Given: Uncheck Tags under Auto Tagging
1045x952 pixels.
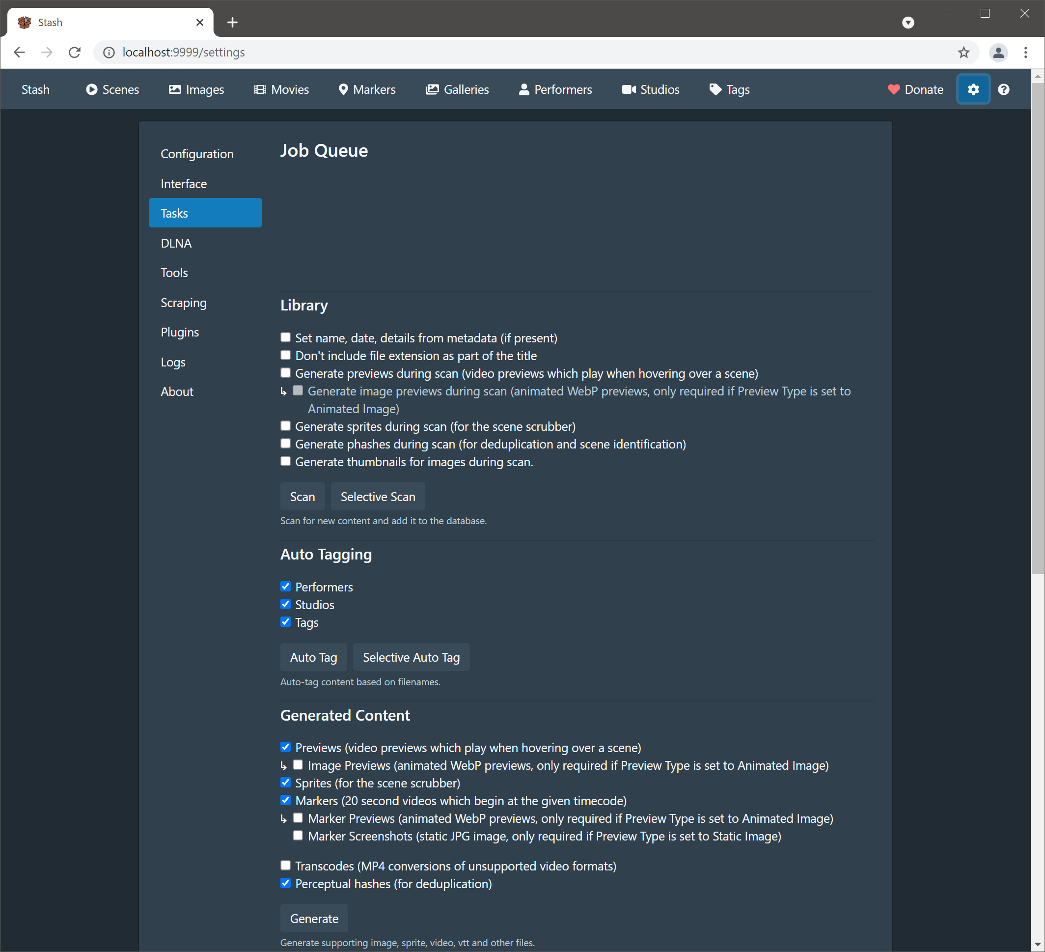Looking at the screenshot, I should point(286,622).
